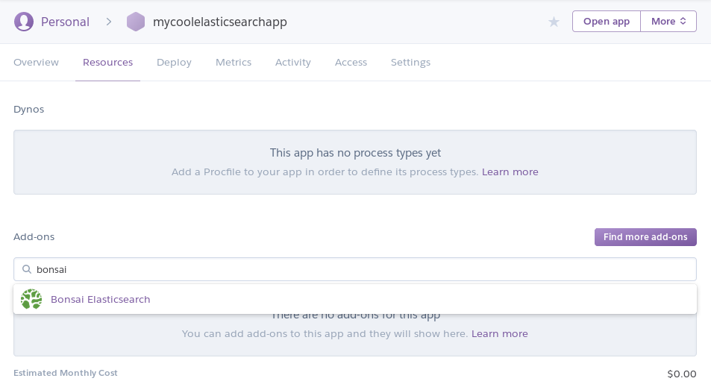This screenshot has width=711, height=390.
Task: Open the More dropdown menu
Action: (668, 22)
